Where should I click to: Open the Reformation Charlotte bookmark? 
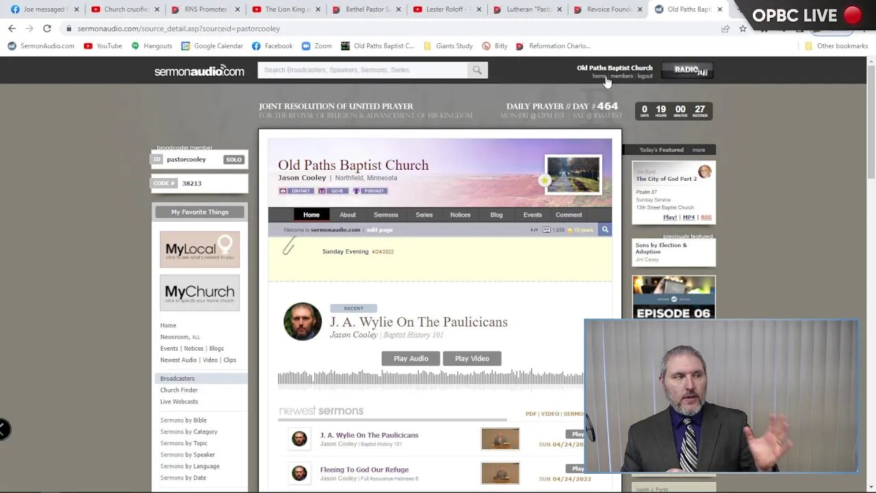(x=554, y=46)
